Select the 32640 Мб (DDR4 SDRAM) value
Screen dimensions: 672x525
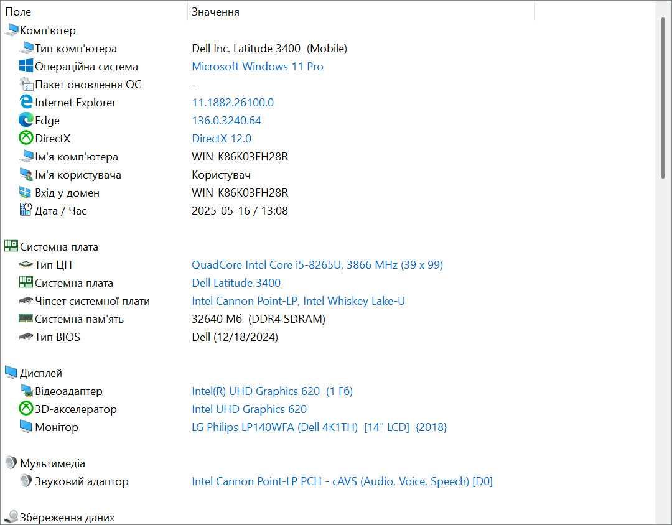point(258,319)
